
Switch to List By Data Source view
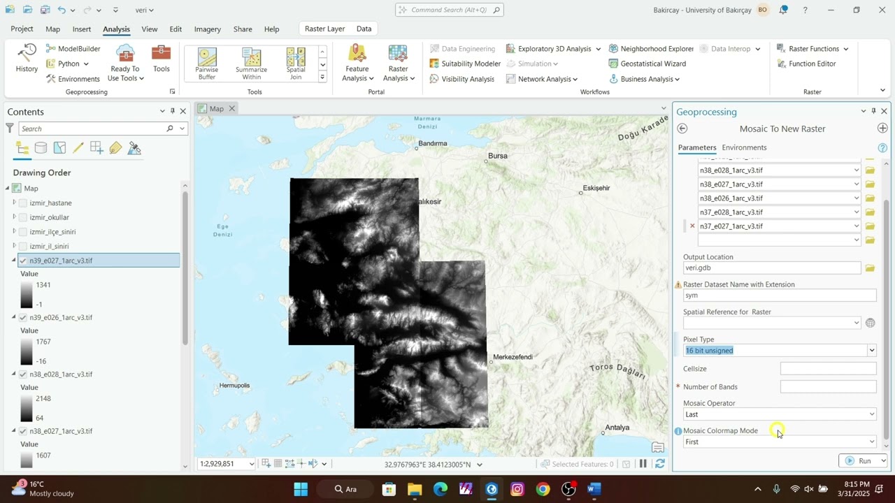41,148
